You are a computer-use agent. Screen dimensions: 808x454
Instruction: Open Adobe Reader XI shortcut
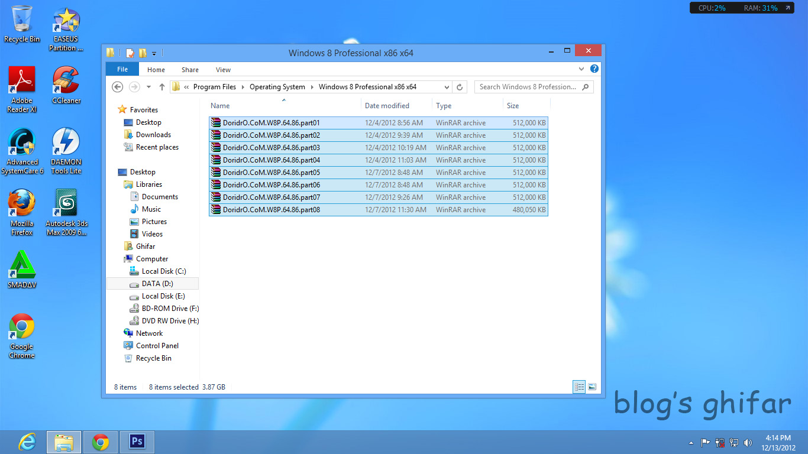click(22, 89)
